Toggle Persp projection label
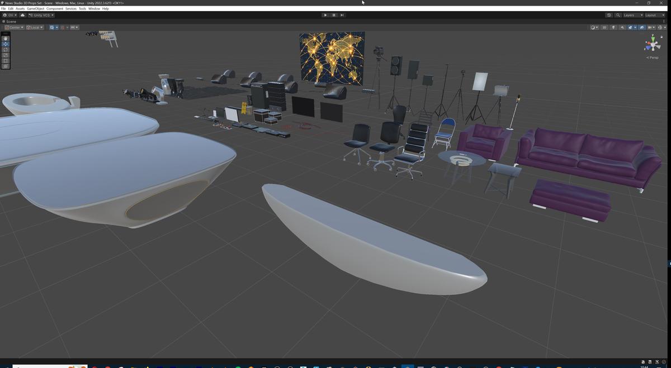The image size is (671, 368). tap(653, 58)
